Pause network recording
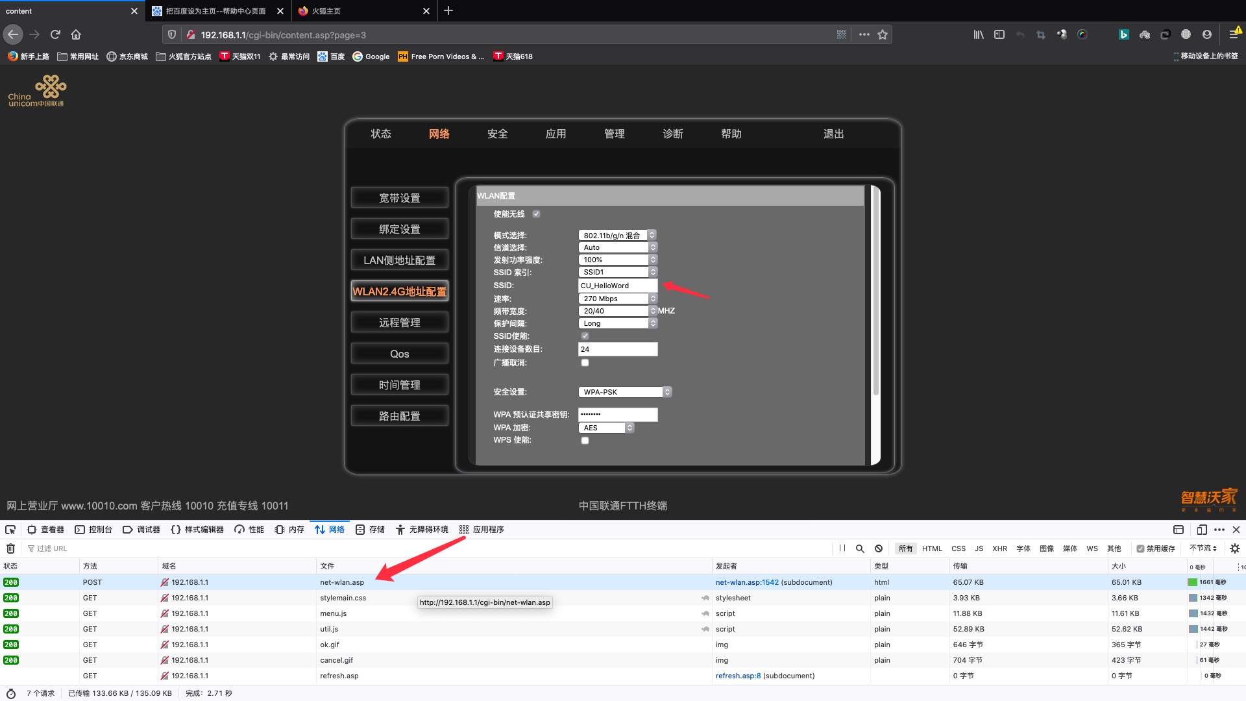Screen dimensions: 1246x701 pyautogui.click(x=842, y=548)
